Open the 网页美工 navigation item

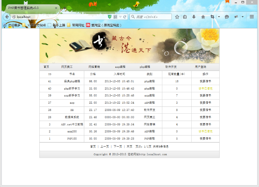pos(67,67)
